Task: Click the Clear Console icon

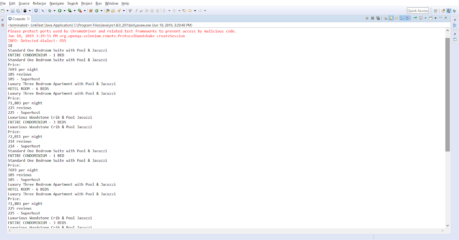Action: (x=385, y=18)
